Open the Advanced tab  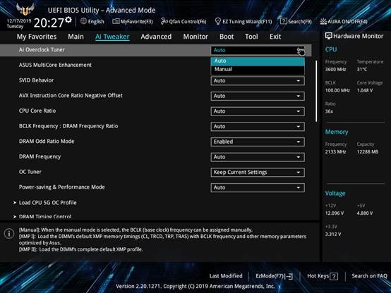156,37
